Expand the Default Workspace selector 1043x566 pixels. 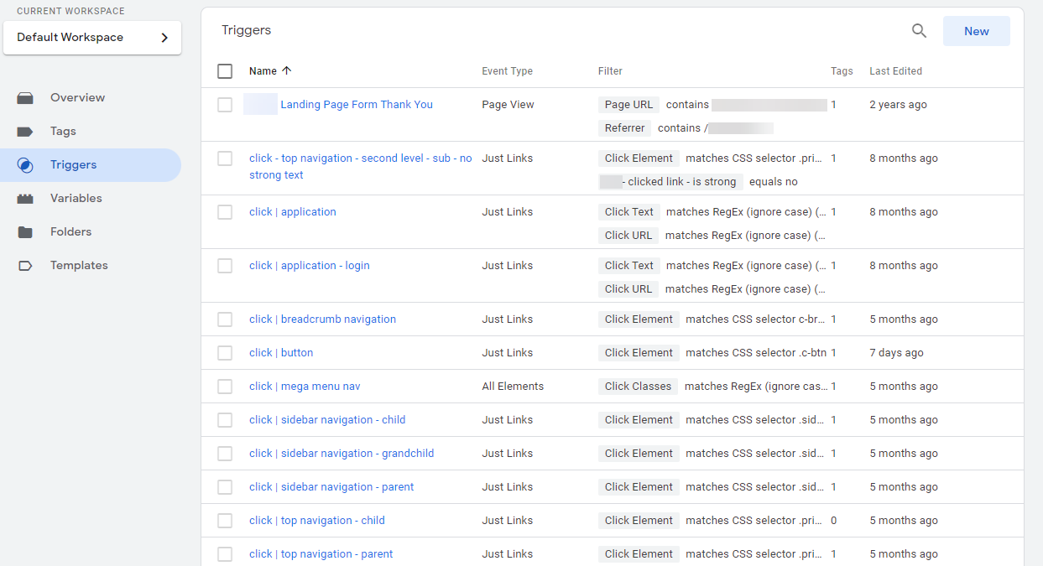(x=92, y=38)
